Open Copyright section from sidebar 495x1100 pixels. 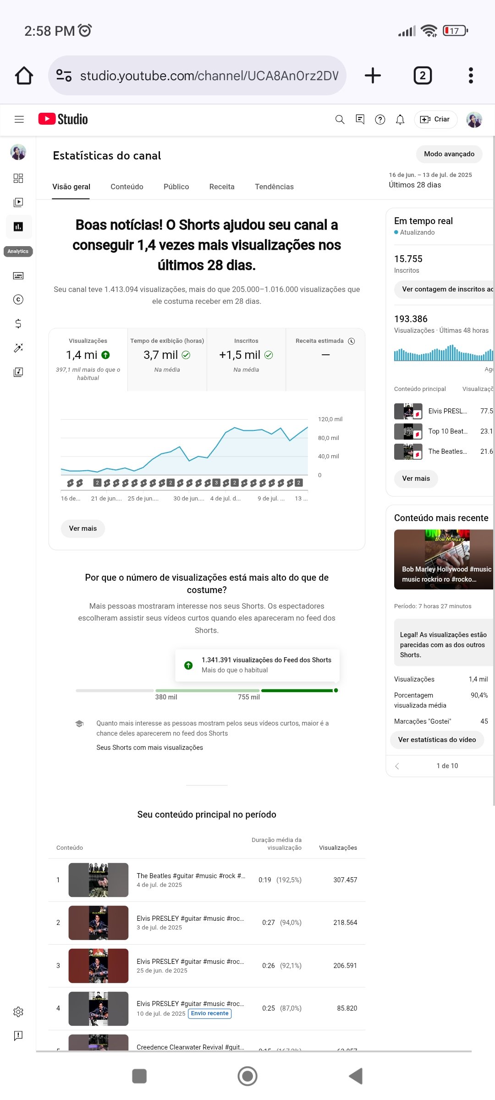pos(18,299)
